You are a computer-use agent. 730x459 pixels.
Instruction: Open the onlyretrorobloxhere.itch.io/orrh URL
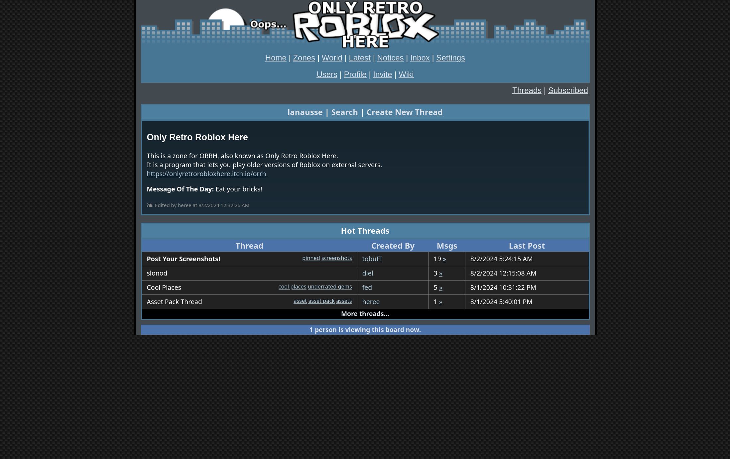(206, 174)
